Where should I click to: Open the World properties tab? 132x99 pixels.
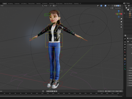[125, 52]
